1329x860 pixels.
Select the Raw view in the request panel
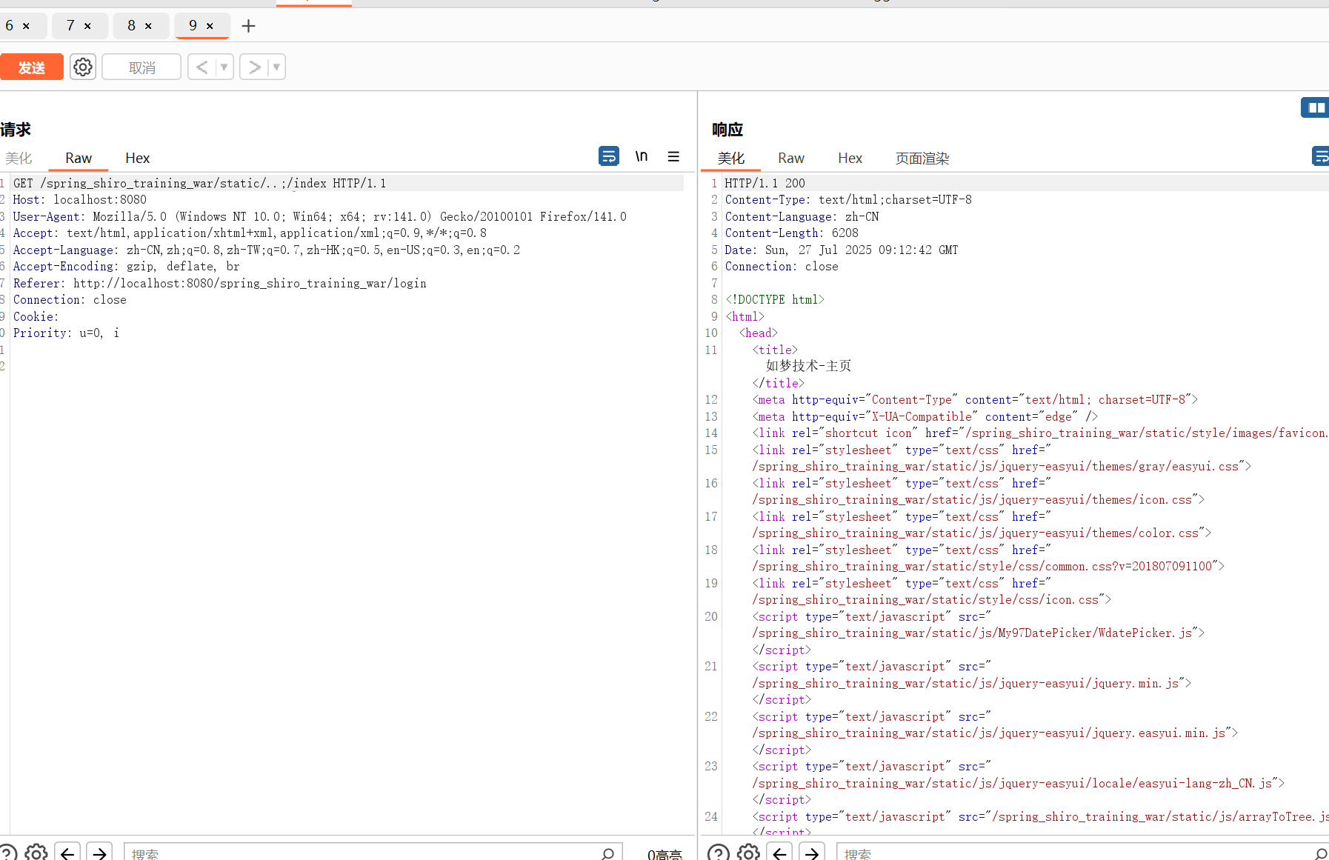click(79, 158)
